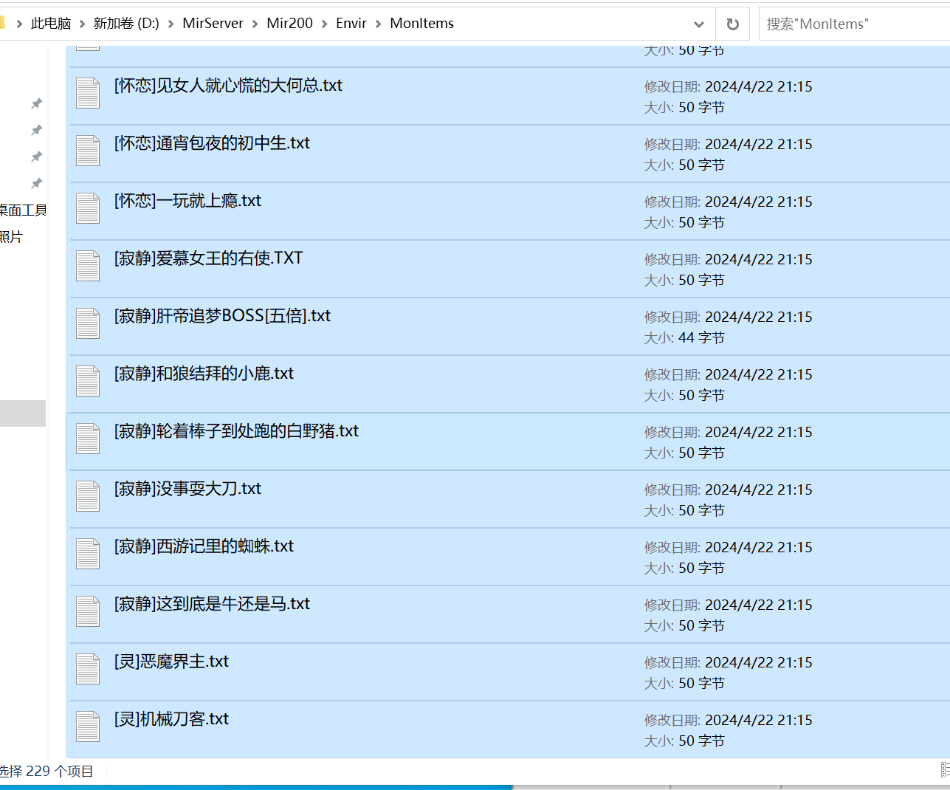The width and height of the screenshot is (950, 790).
Task: Select file name [寂静]轮着棒子到处跑的白野猪.txt
Action: 236,431
